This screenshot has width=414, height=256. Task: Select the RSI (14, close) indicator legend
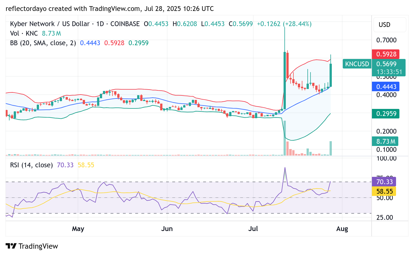pos(31,165)
